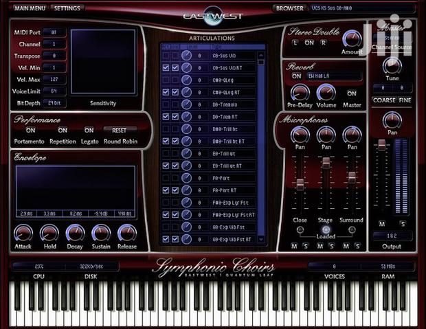Toggle Repetition ON switch
Image resolution: width=426 pixels, height=329 pixels.
click(63, 131)
